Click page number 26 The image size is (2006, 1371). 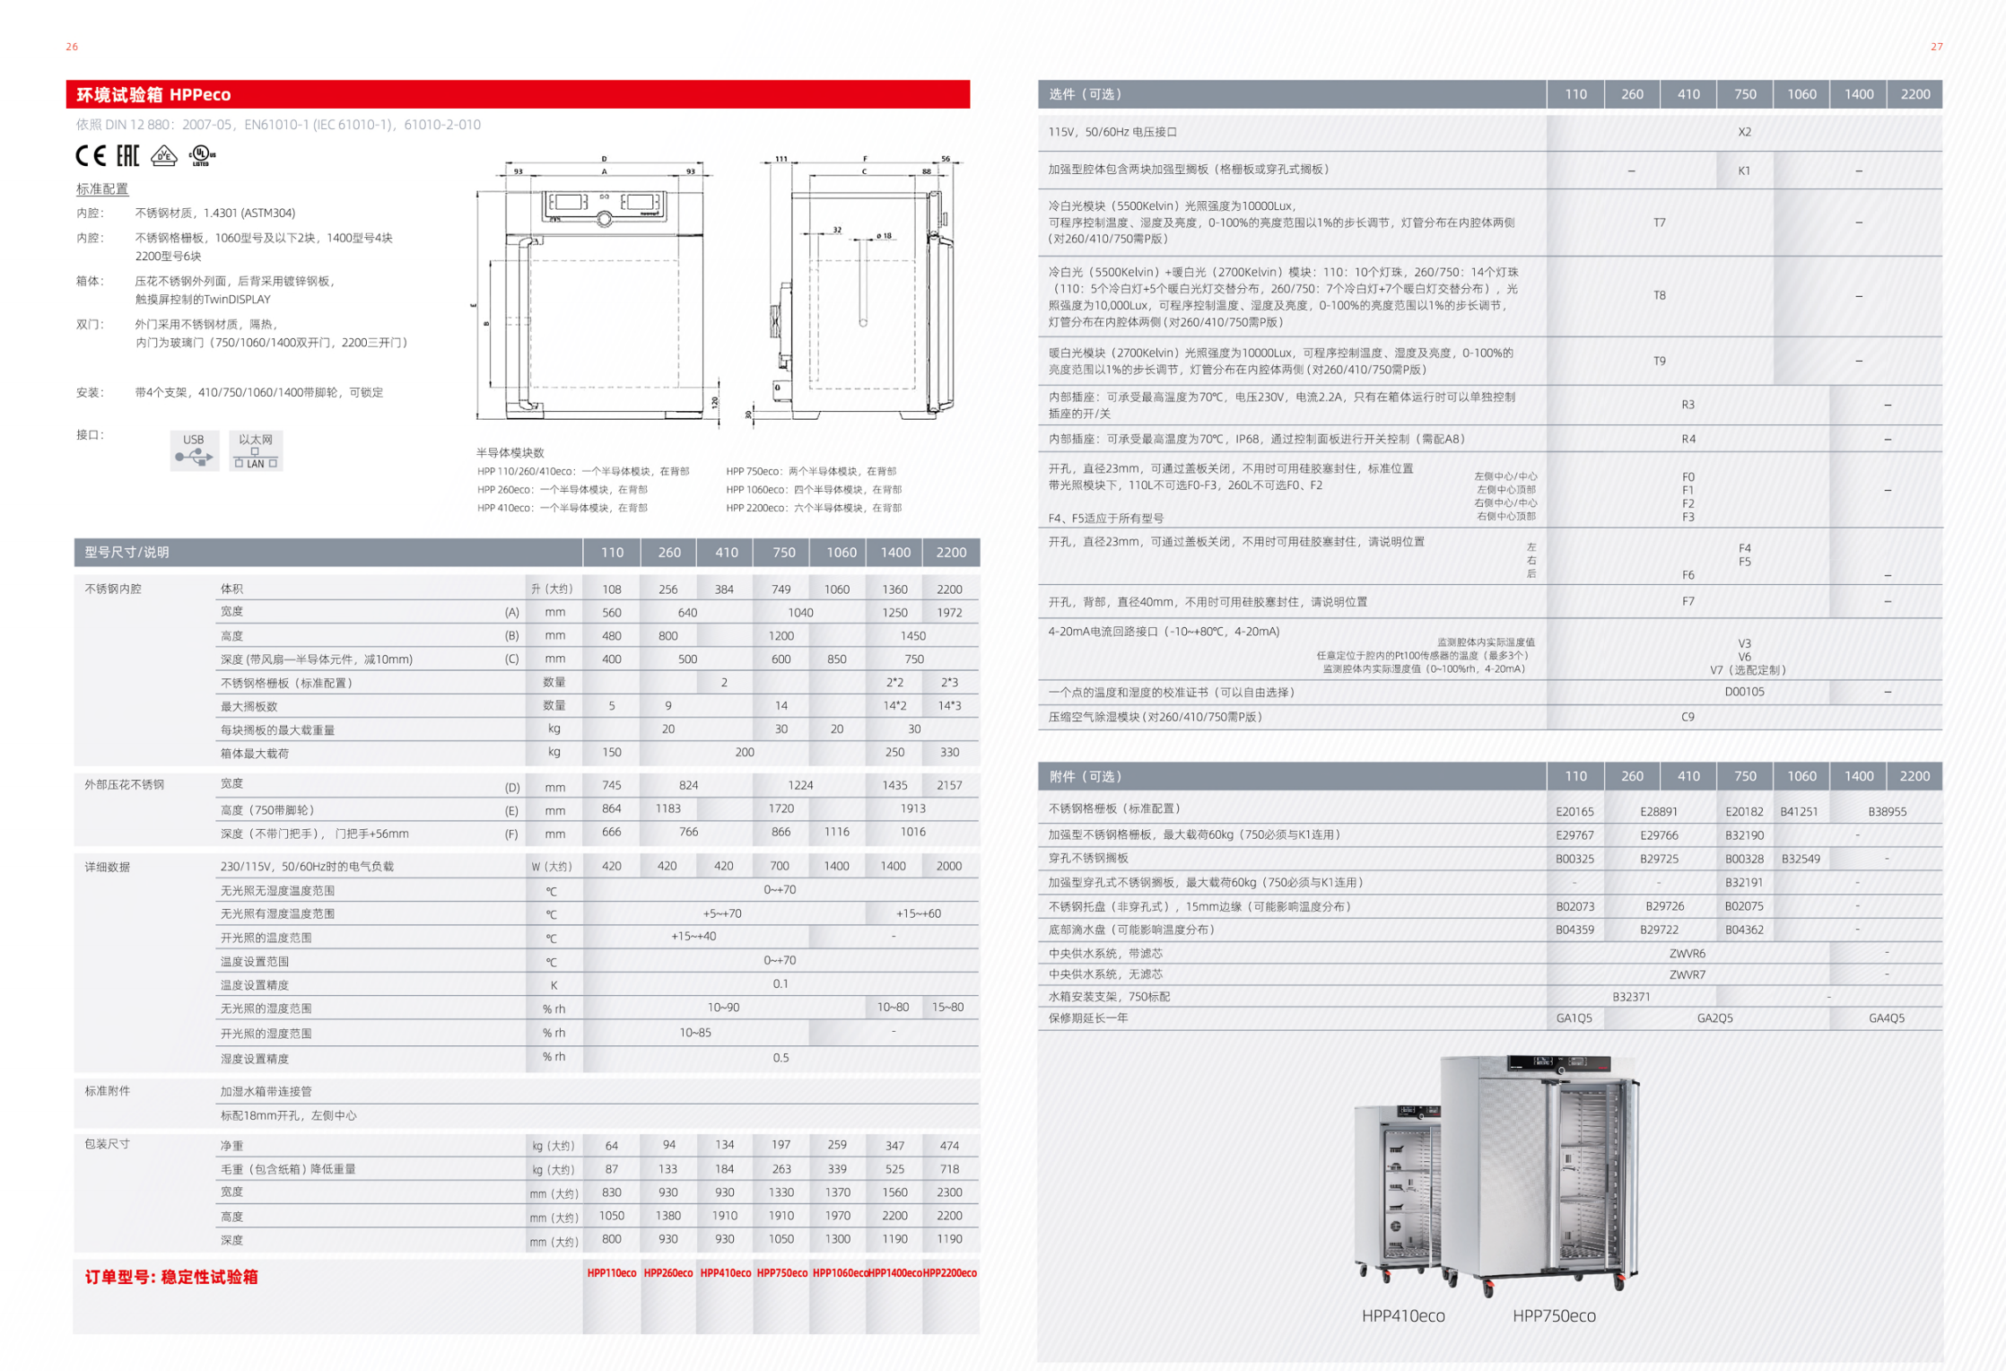click(72, 47)
